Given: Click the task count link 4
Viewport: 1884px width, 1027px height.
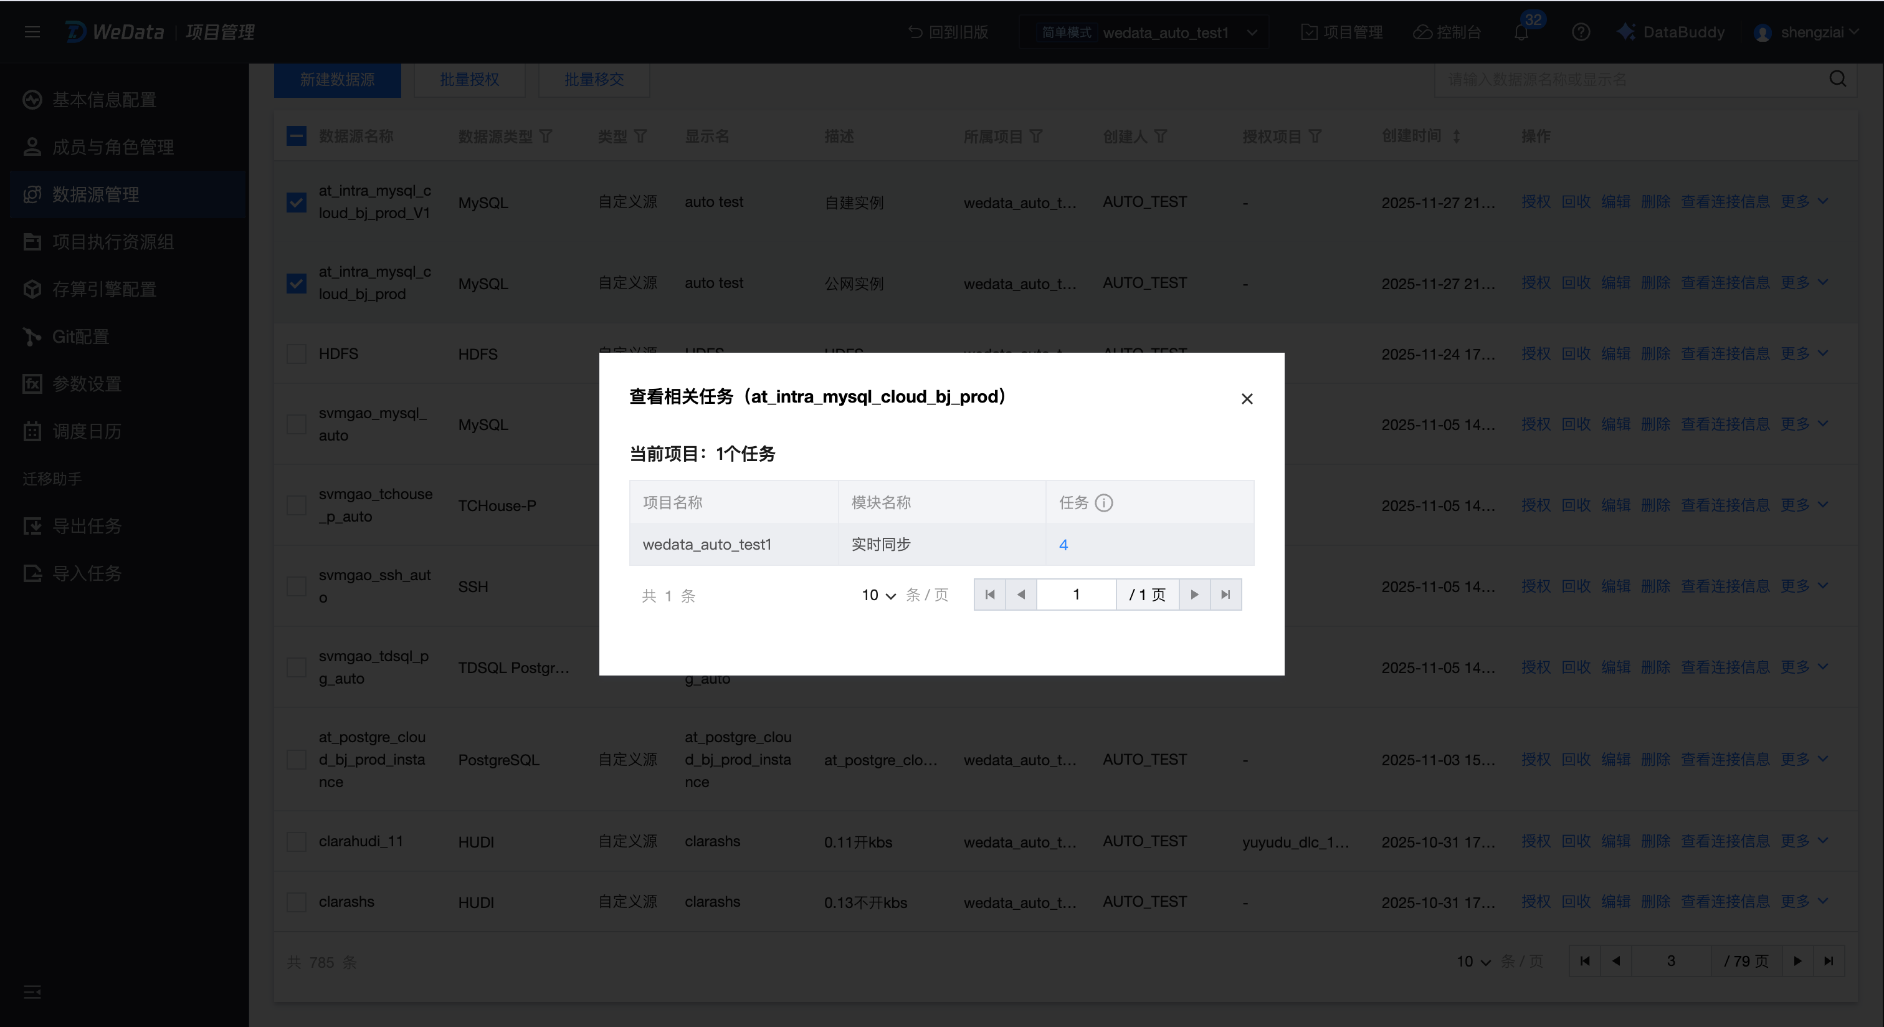Looking at the screenshot, I should [x=1063, y=545].
